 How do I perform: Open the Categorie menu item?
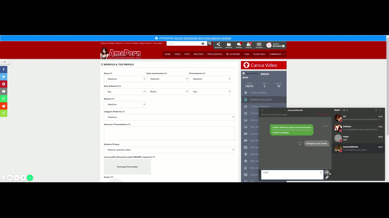tap(233, 54)
